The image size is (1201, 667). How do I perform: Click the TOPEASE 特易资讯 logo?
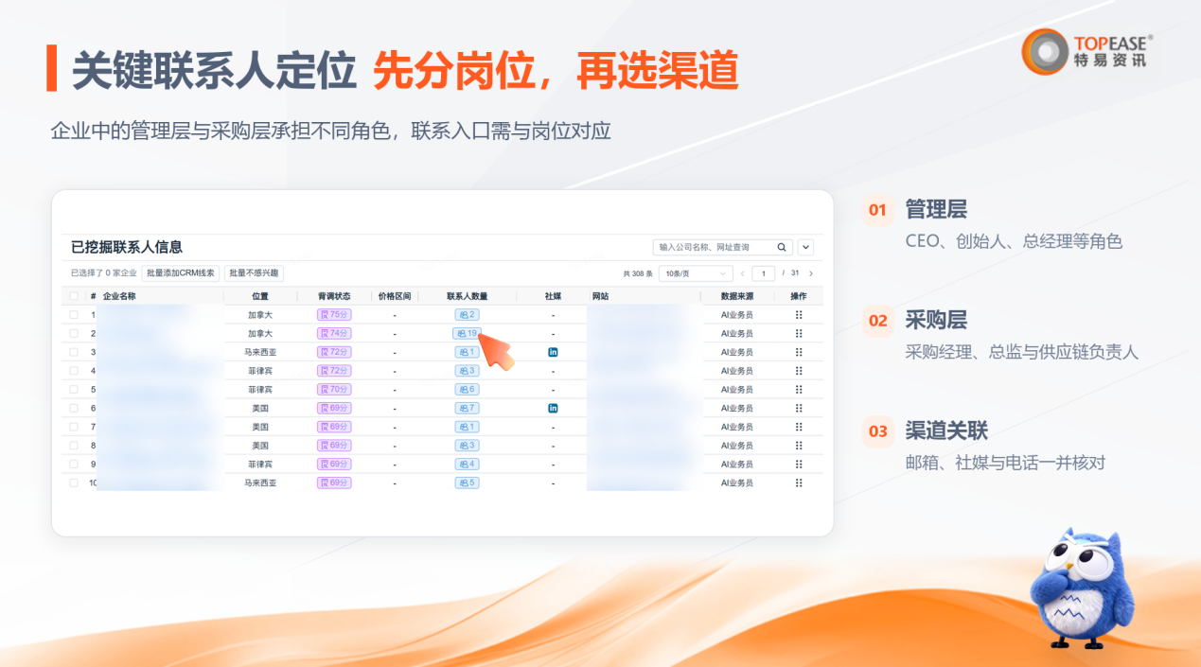pyautogui.click(x=1087, y=51)
